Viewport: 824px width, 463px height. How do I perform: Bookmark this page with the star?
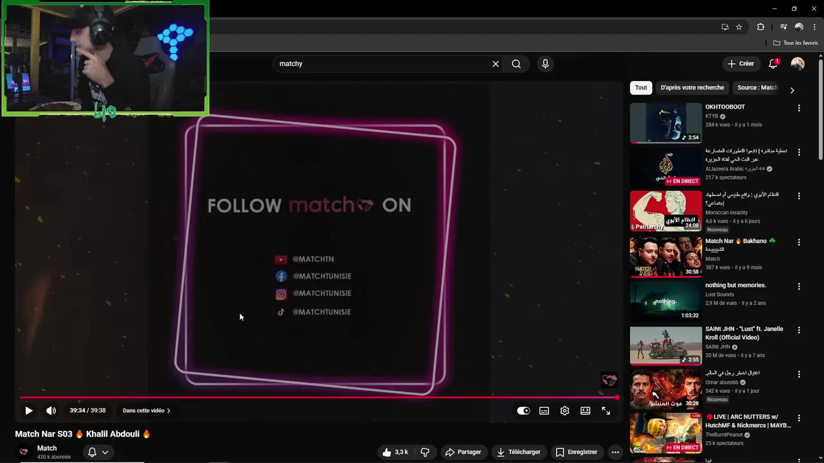click(x=739, y=27)
